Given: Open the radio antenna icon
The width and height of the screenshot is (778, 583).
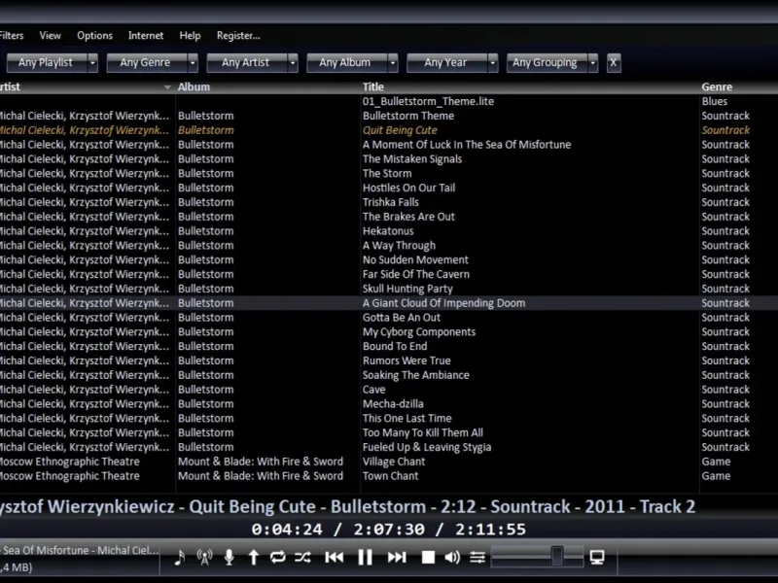Looking at the screenshot, I should (204, 557).
